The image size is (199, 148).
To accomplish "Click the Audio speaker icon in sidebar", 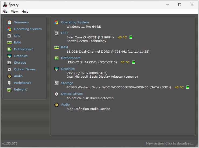I will (x=9, y=76).
